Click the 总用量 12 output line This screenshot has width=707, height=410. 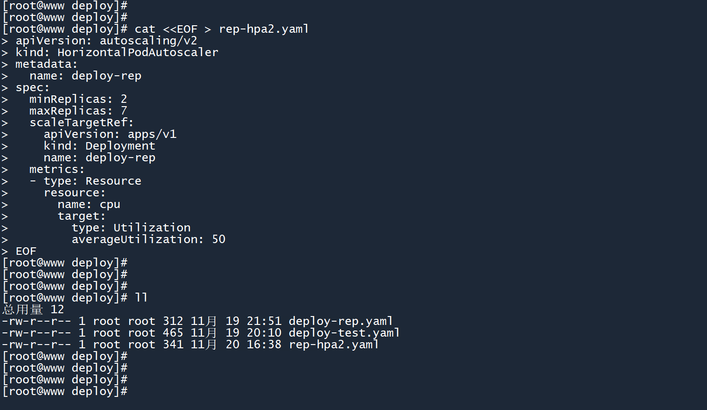[x=33, y=309]
